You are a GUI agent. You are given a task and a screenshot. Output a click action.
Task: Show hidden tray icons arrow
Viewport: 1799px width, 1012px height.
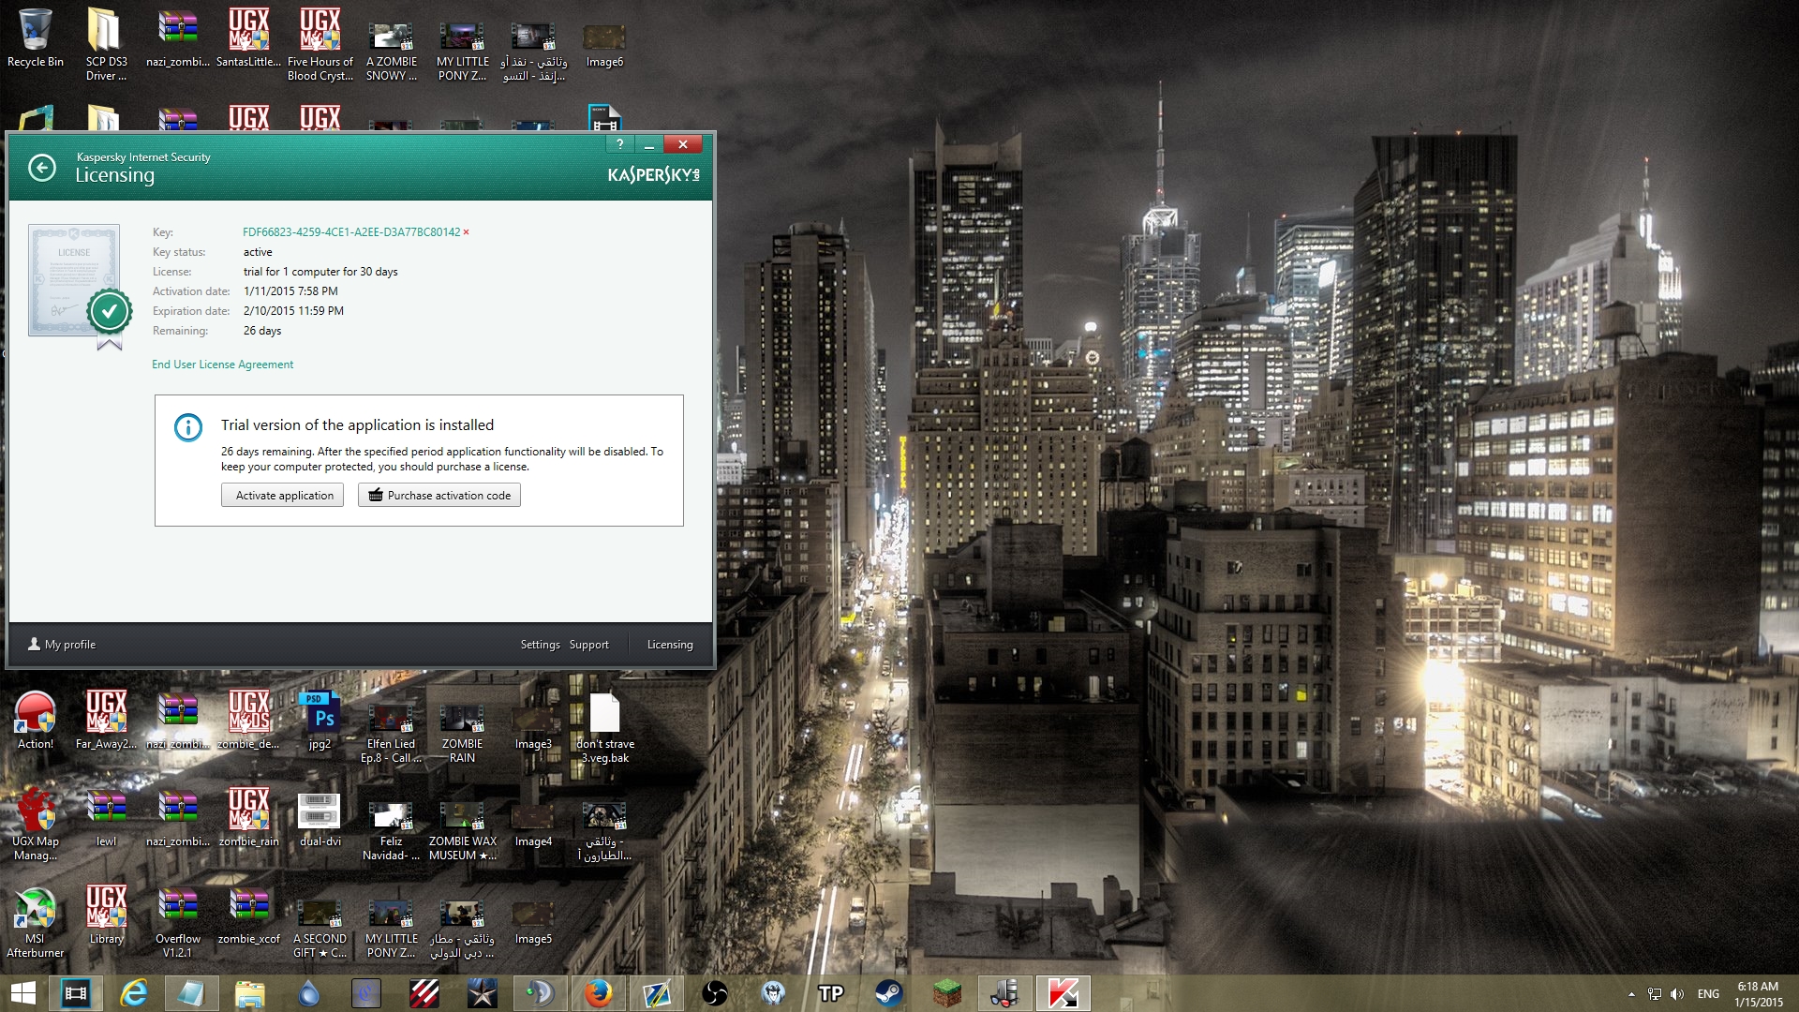pyautogui.click(x=1631, y=994)
